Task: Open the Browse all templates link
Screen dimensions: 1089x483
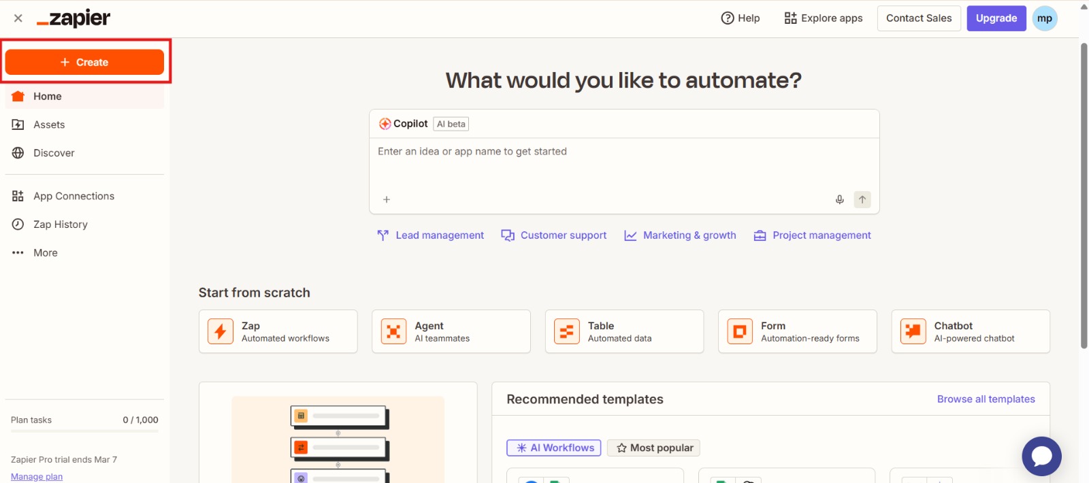Action: tap(986, 399)
